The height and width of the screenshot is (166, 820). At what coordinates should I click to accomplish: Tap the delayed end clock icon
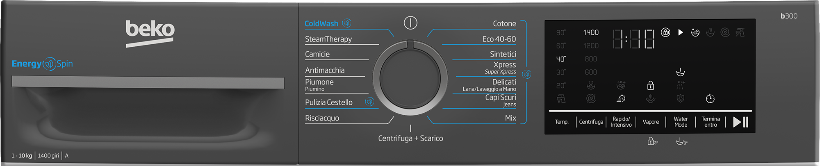(710, 98)
